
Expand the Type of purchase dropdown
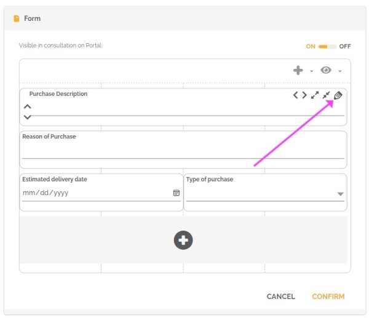pos(340,194)
